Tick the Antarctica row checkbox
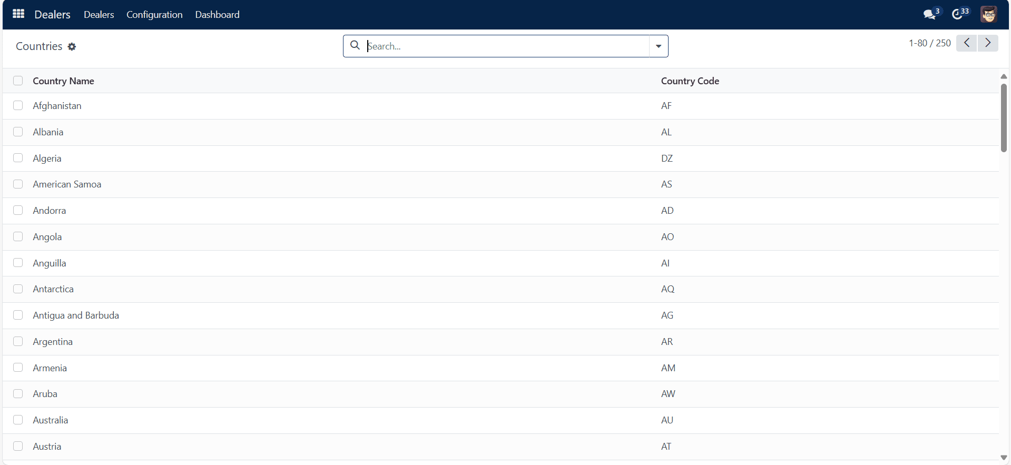Screen dimensions: 1011x465 pyautogui.click(x=18, y=289)
